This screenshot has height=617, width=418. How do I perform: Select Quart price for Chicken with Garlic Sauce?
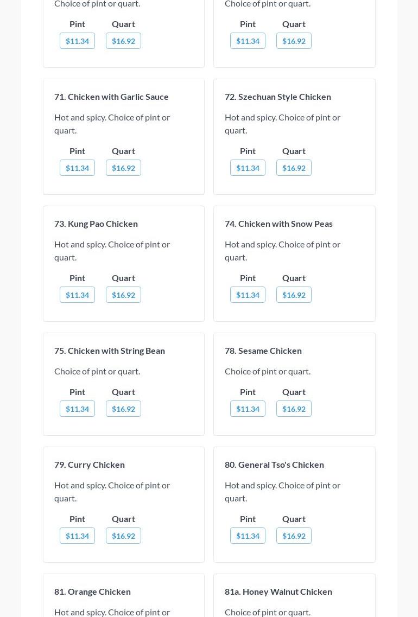pyautogui.click(x=123, y=168)
